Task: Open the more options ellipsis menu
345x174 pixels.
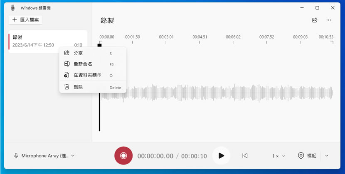Action: [328, 20]
